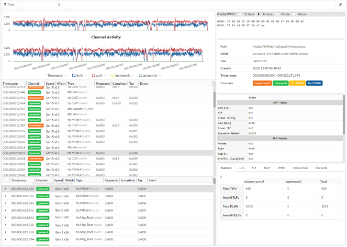Select Downstream tlp CplD row 000.000.013.021
This screenshot has height=247, width=347.
pyautogui.click(x=107, y=159)
